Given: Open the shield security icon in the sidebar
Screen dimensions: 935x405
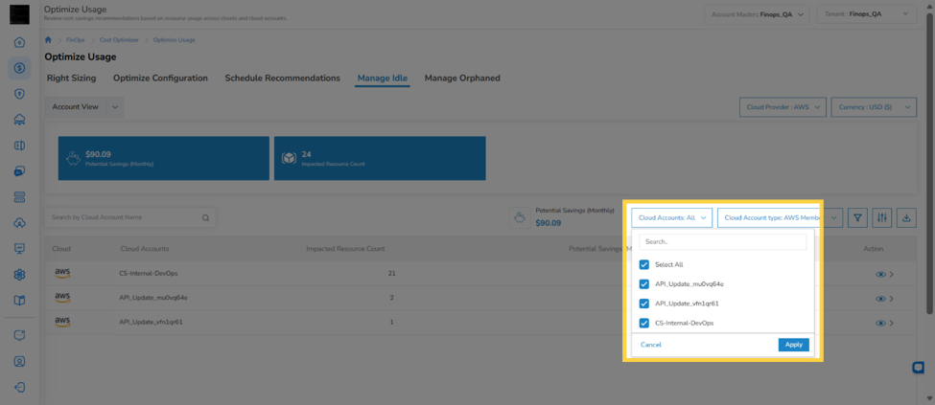Looking at the screenshot, I should click(x=19, y=94).
